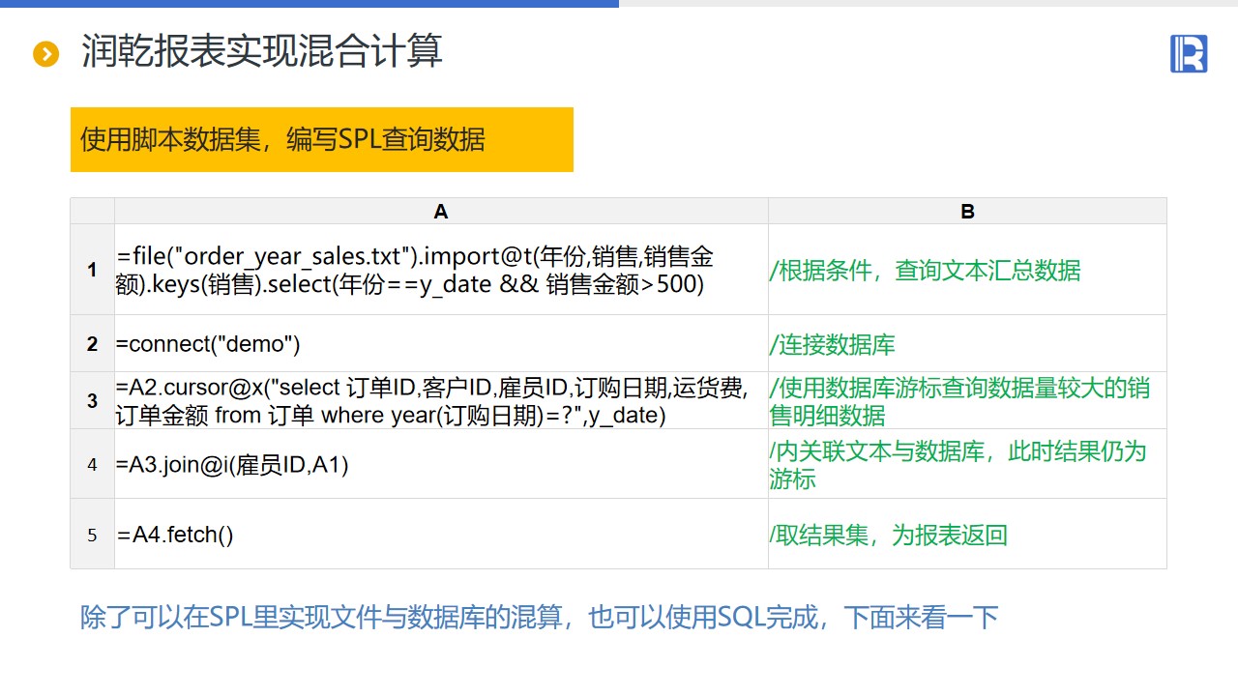Click the comment /连接数据库
The width and height of the screenshot is (1238, 696).
pos(833,344)
